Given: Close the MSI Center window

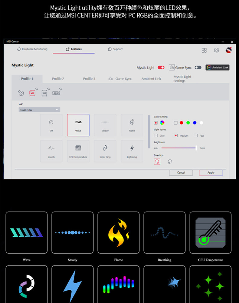Looking at the screenshot, I should coord(232,42).
